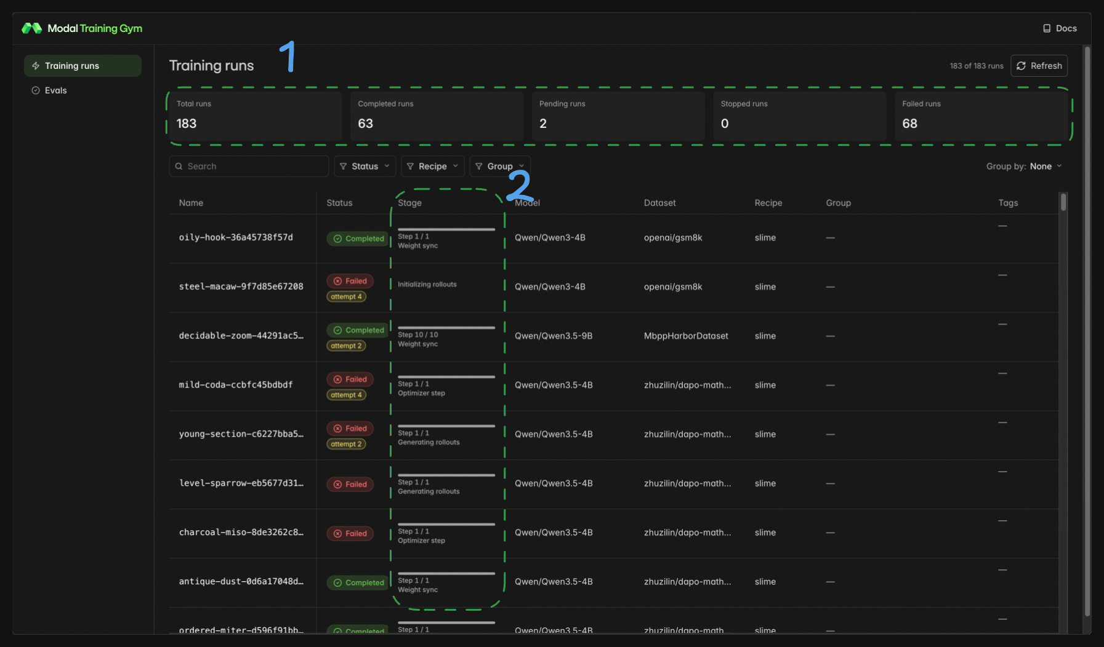Screen dimensions: 1104x647
Task: Click the attempt 4 tag on mild-coda
Action: [x=346, y=395]
